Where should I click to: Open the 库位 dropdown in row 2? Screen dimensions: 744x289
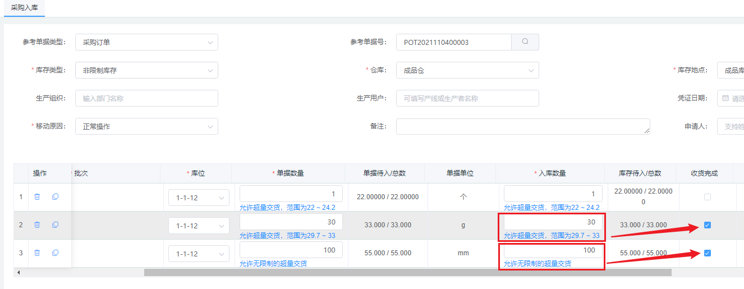tap(199, 226)
